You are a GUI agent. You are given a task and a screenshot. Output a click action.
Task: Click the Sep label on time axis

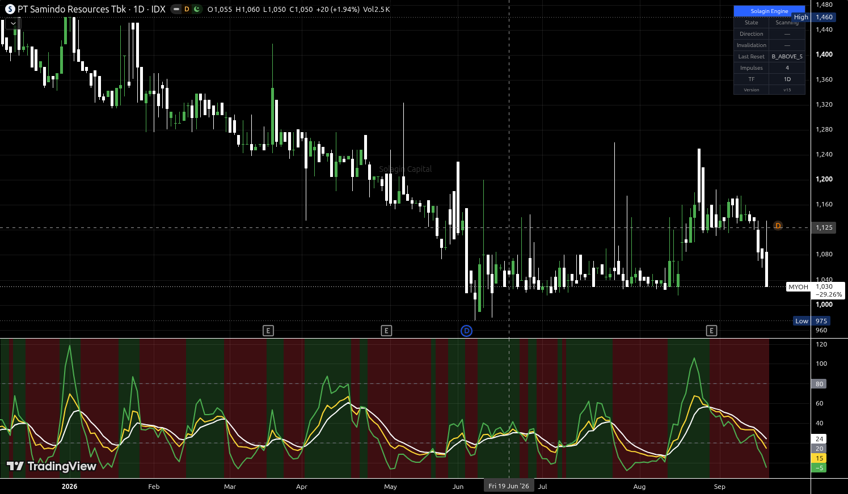point(719,487)
